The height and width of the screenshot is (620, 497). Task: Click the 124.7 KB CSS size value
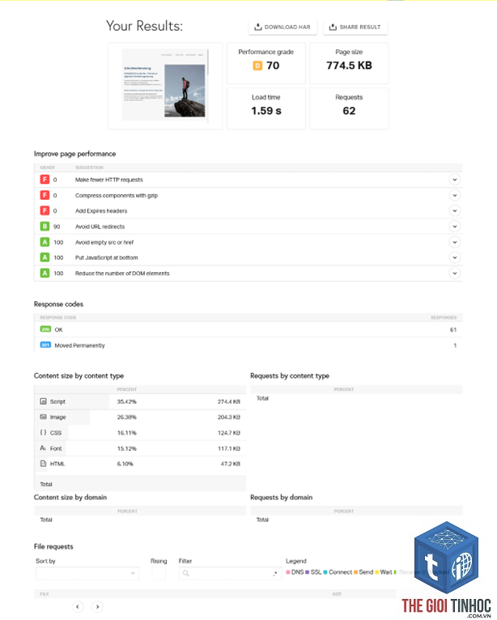point(228,433)
